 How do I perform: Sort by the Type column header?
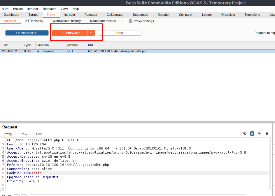(x=29, y=45)
